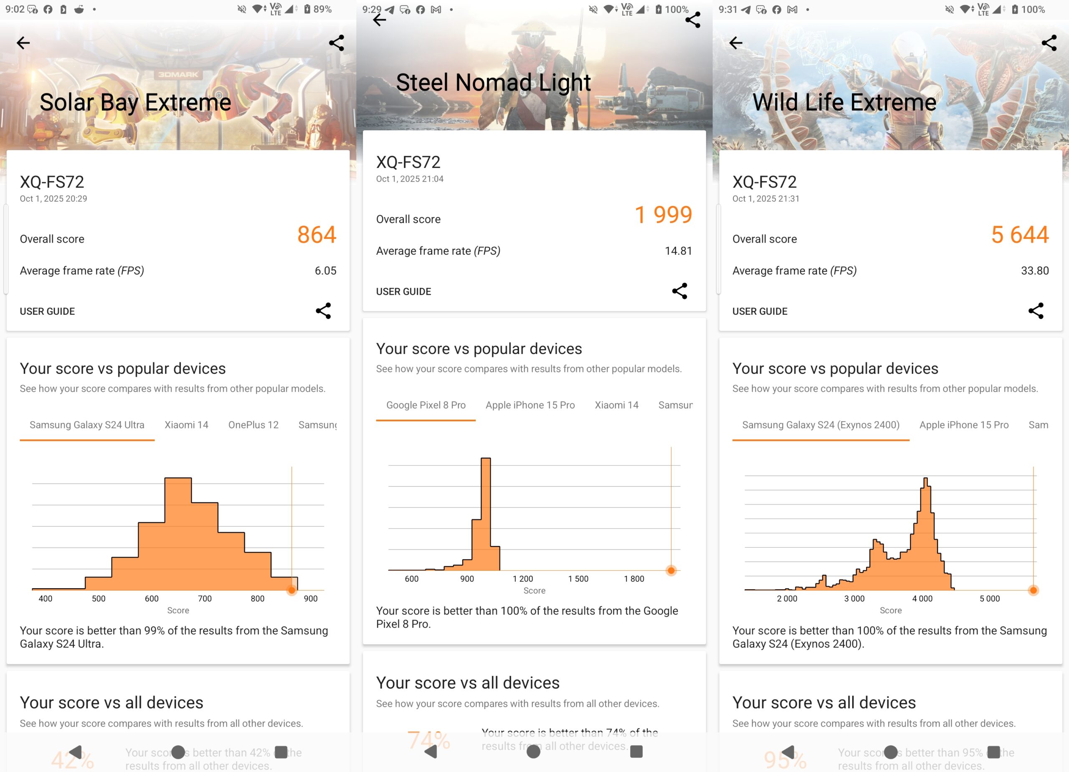Tap top share icon on Steel Nomad Light

(x=692, y=20)
